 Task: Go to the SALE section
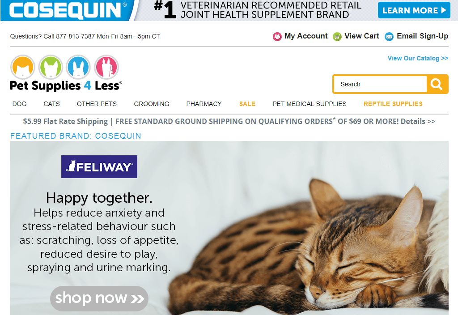247,104
